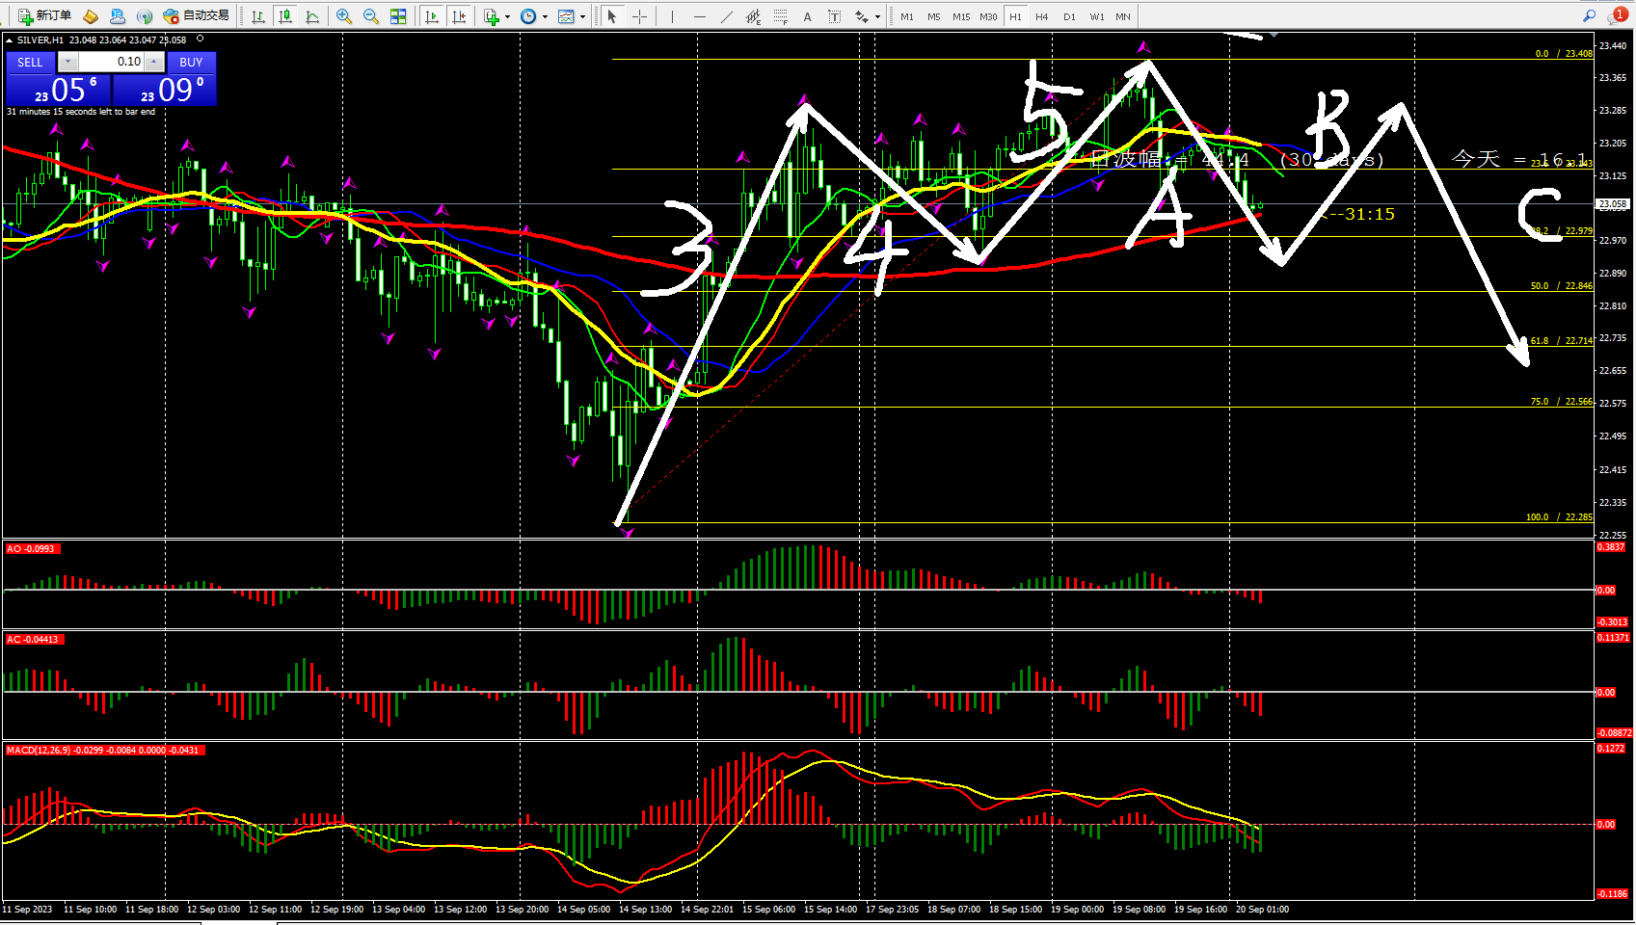
Task: Click the AC indicator label
Action: click(34, 640)
